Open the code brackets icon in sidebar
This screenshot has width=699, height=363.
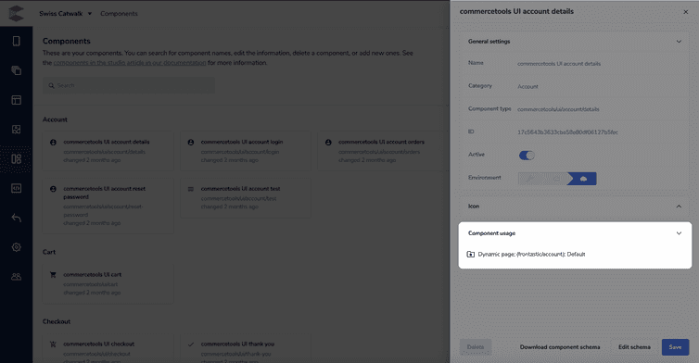[16, 188]
